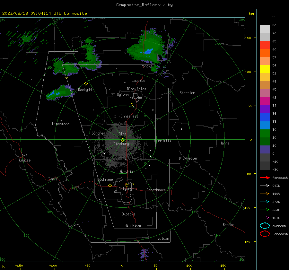
Task: Click the dBZ legend heading
Action: 272,17
